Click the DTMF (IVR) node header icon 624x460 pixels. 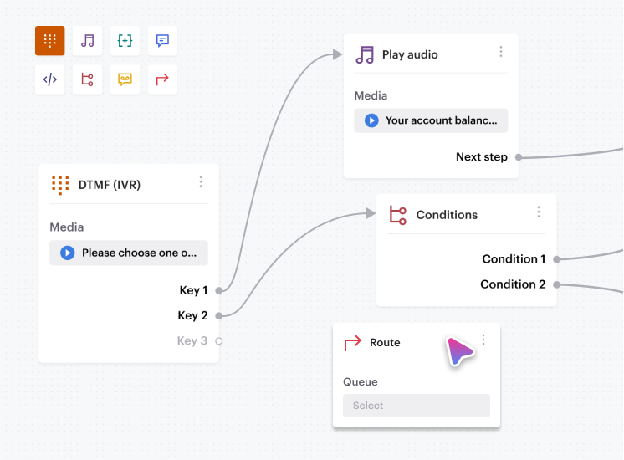pyautogui.click(x=60, y=185)
